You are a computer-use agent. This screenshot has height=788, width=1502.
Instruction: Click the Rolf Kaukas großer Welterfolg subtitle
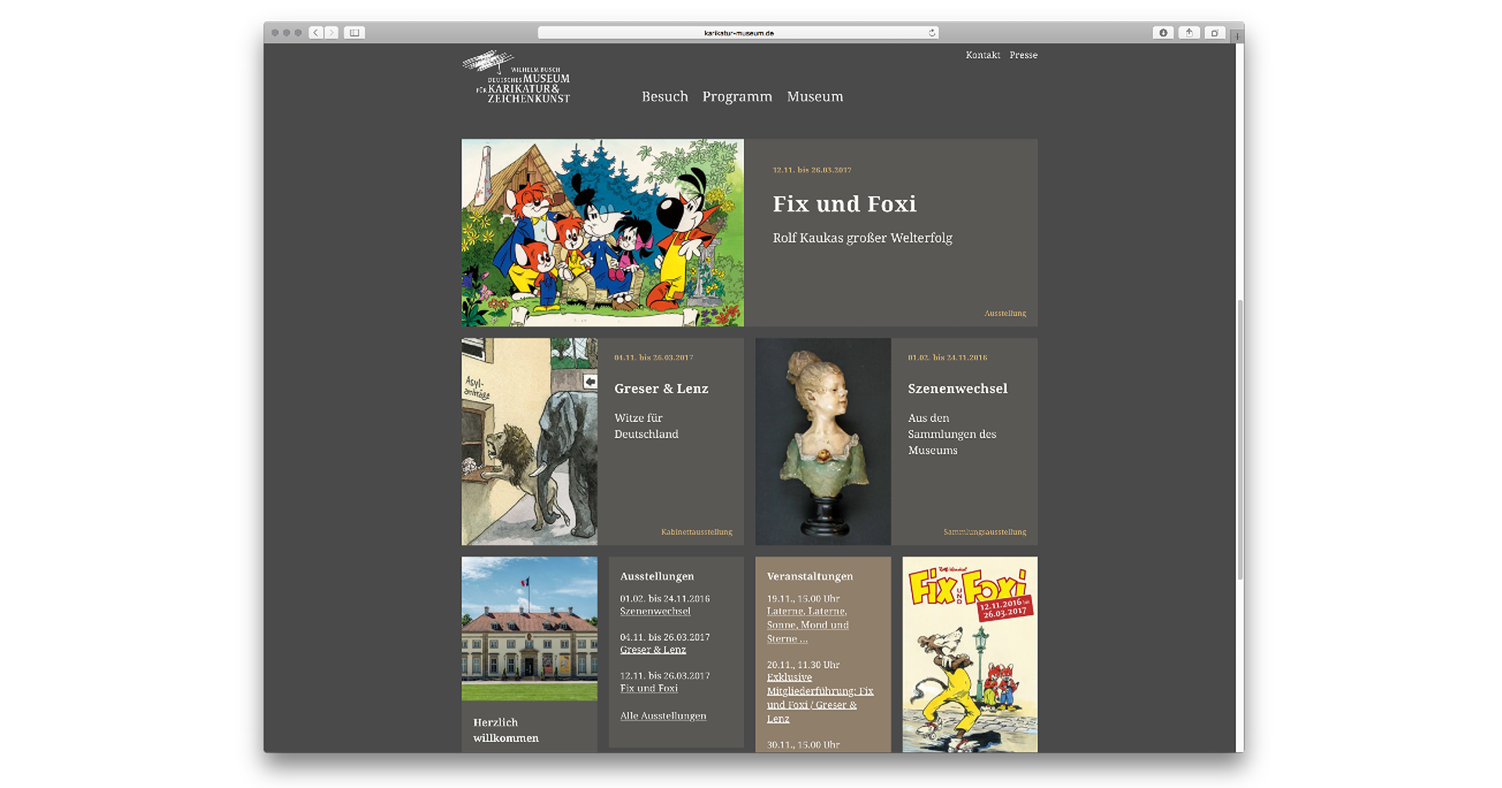click(x=862, y=238)
